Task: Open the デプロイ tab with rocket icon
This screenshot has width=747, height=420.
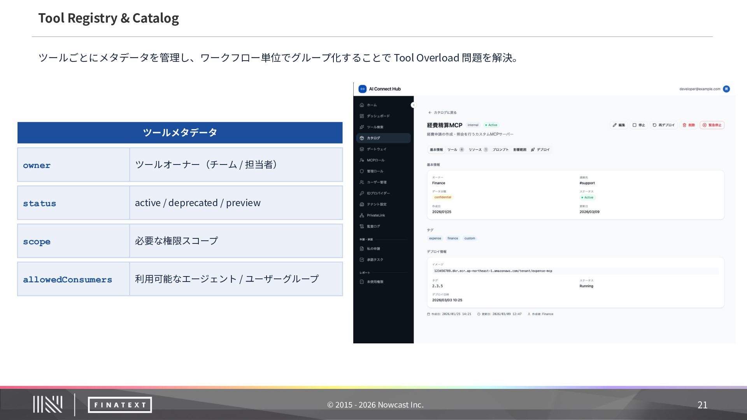Action: (540, 150)
